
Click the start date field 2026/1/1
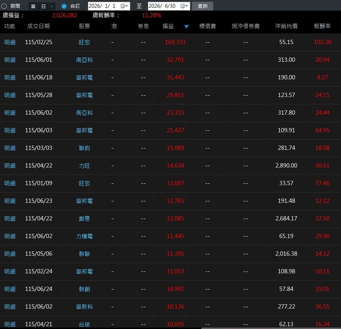(109, 6)
